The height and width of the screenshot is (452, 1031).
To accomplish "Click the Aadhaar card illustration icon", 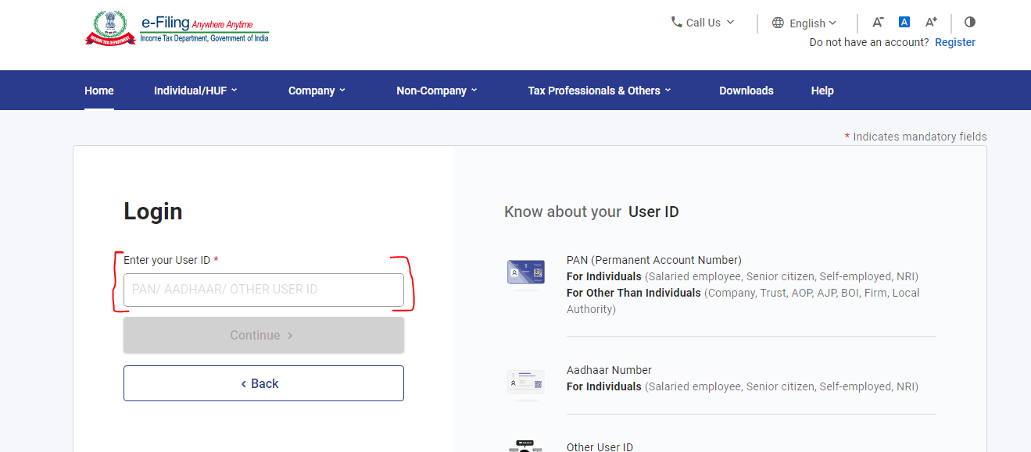I will (525, 383).
